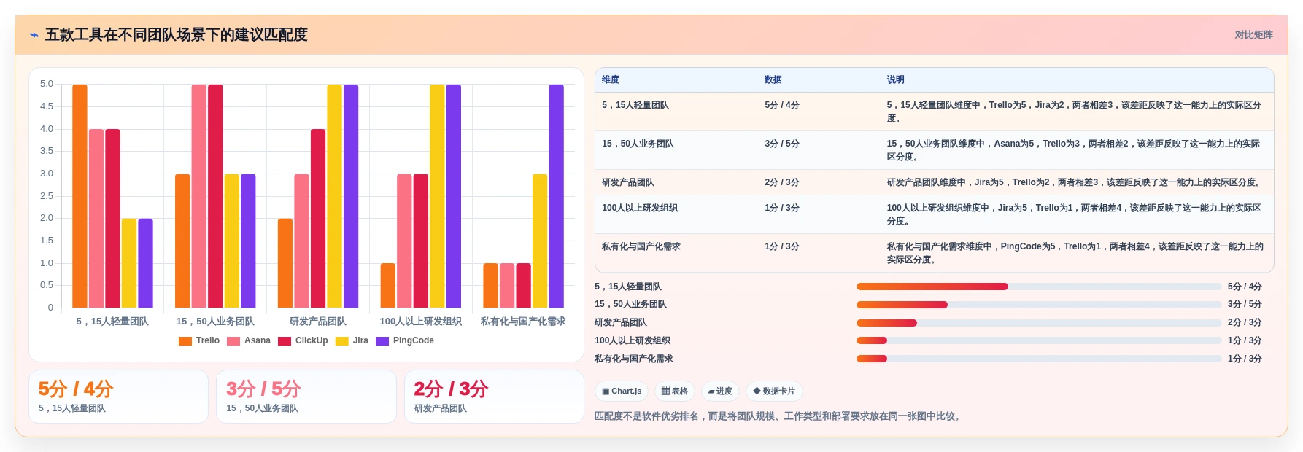Open the 3分 / 5分 summary card

pyautogui.click(x=306, y=397)
